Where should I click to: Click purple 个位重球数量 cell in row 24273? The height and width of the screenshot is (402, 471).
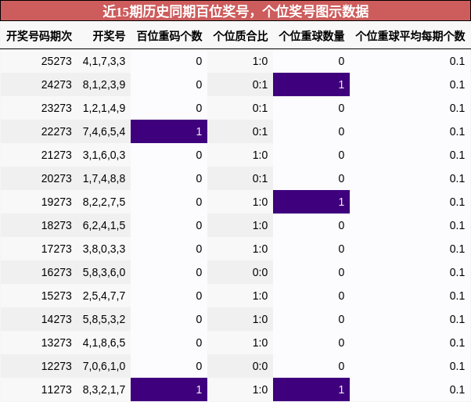[x=311, y=84]
